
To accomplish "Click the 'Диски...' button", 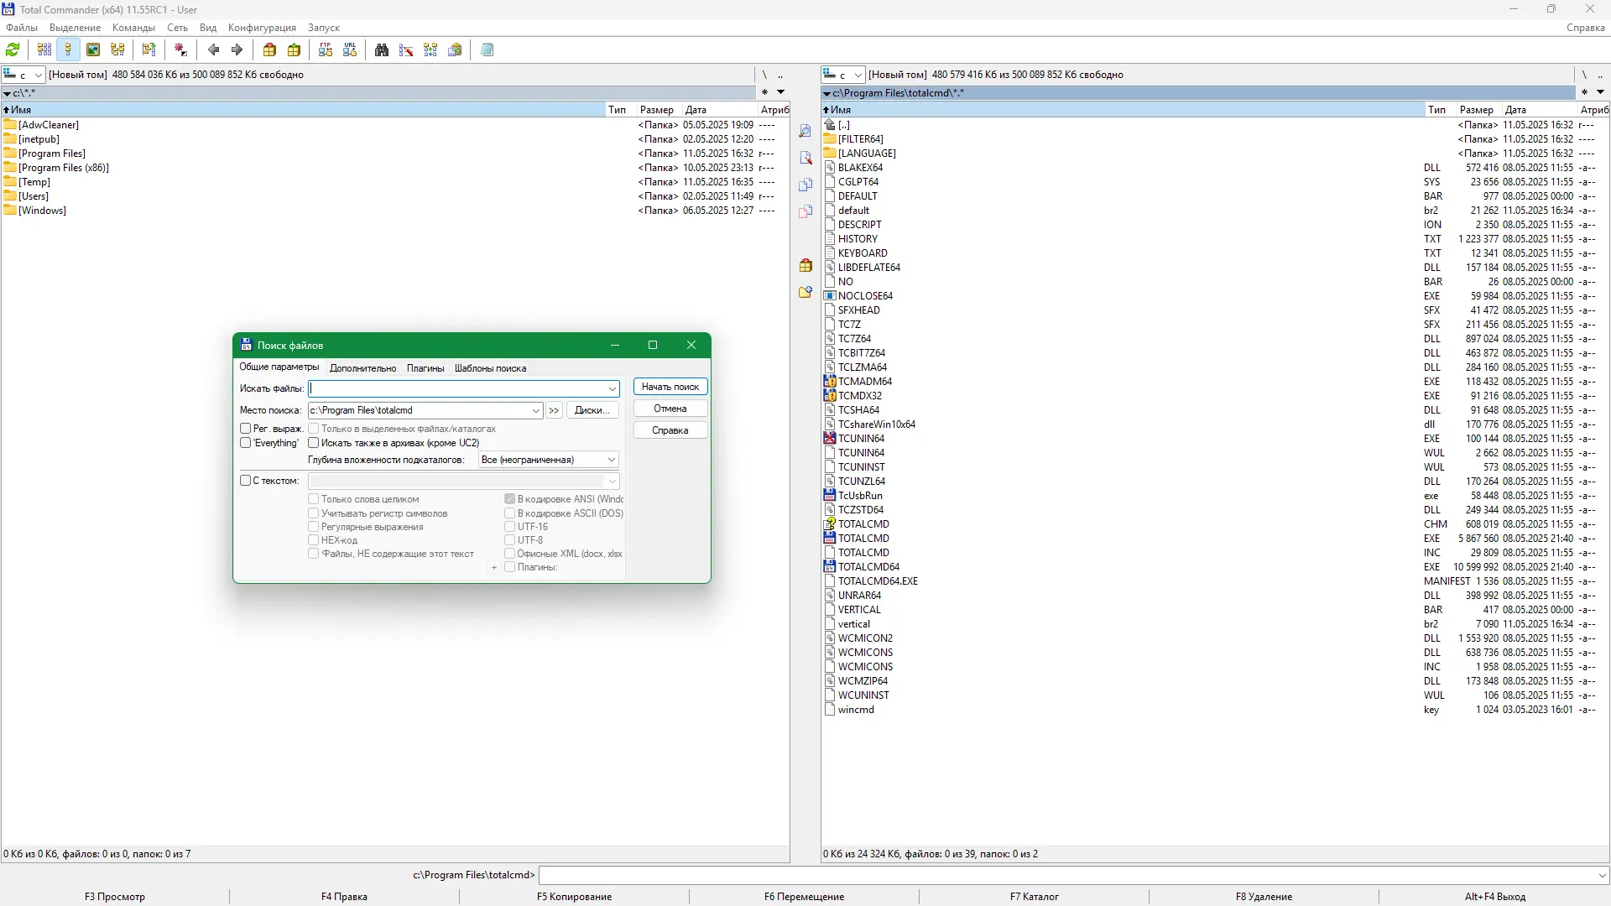I will tap(592, 410).
